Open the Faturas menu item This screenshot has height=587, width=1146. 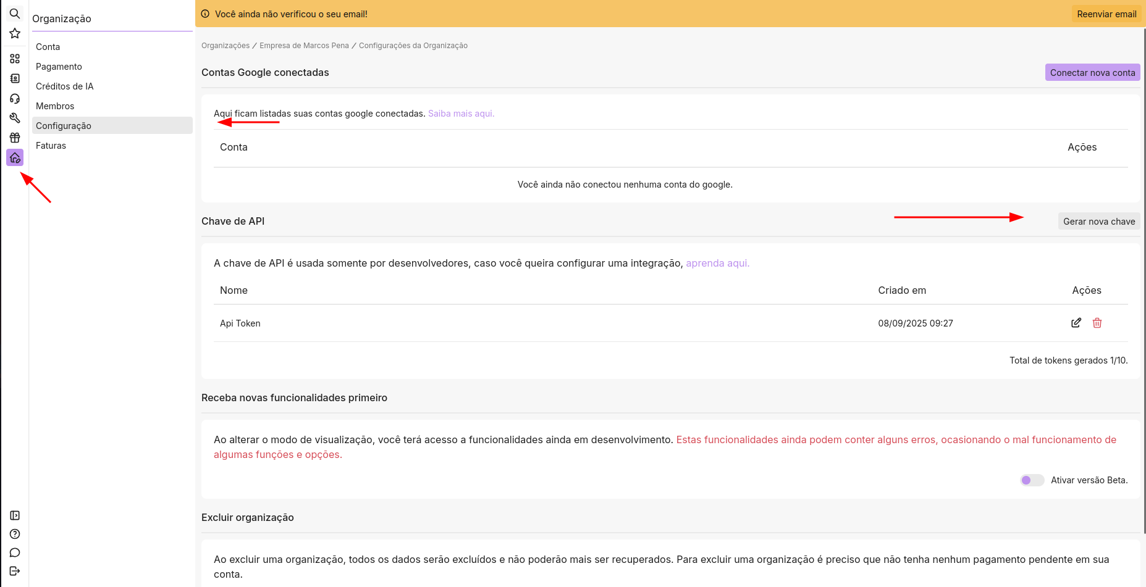coord(112,146)
